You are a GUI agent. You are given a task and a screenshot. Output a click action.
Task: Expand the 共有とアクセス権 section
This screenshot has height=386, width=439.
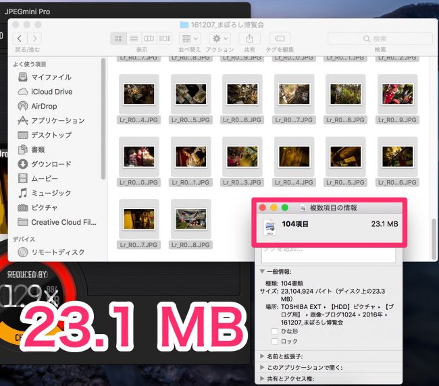point(262,379)
